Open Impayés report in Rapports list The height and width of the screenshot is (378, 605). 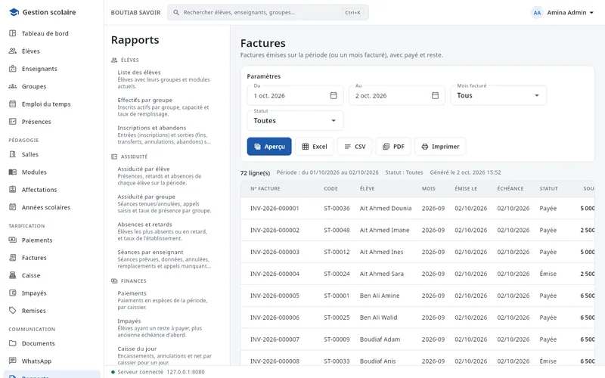164,328
